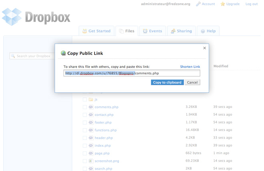Click the star icon next to Upgrade

pyautogui.click(x=222, y=4)
